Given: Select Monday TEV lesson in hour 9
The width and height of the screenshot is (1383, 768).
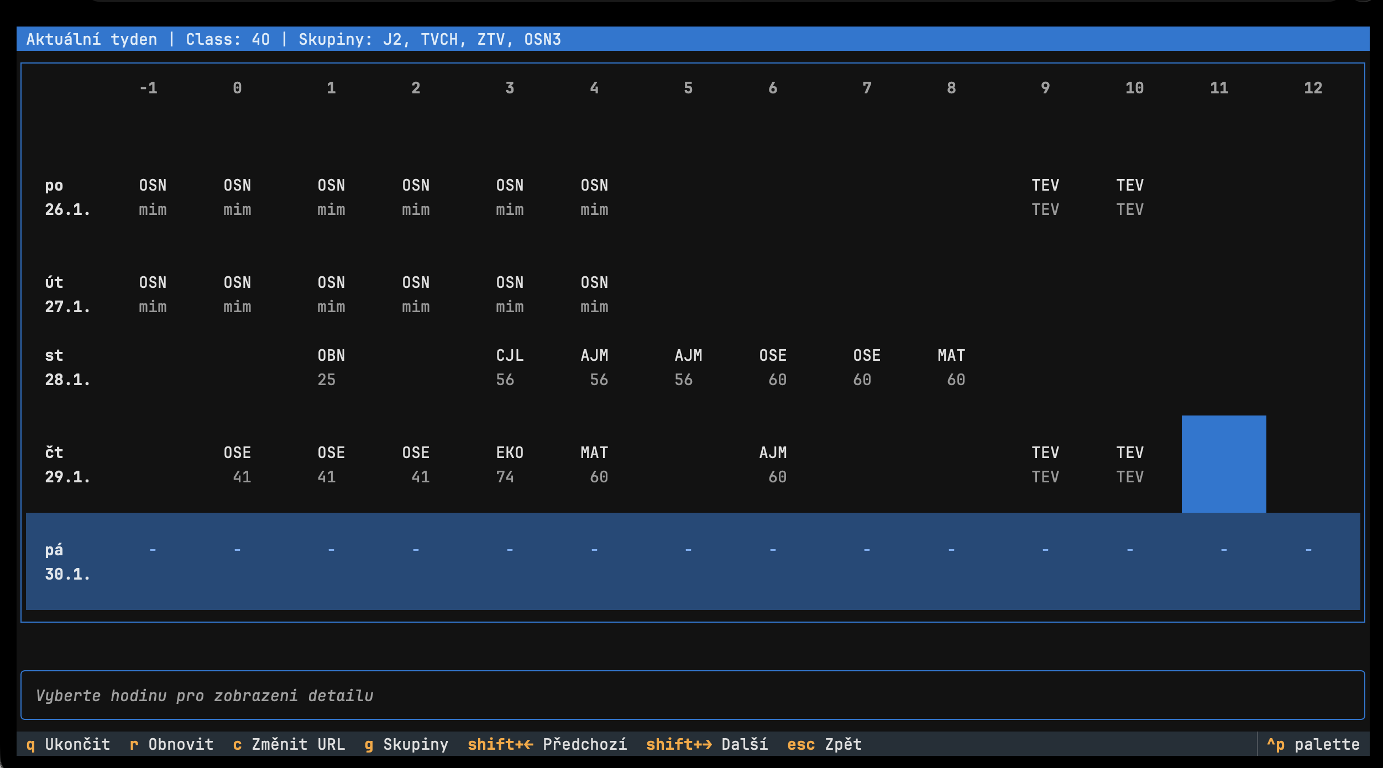Looking at the screenshot, I should coord(1045,197).
